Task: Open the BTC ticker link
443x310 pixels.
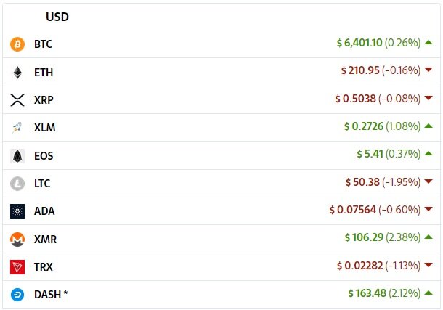Action: [x=43, y=44]
